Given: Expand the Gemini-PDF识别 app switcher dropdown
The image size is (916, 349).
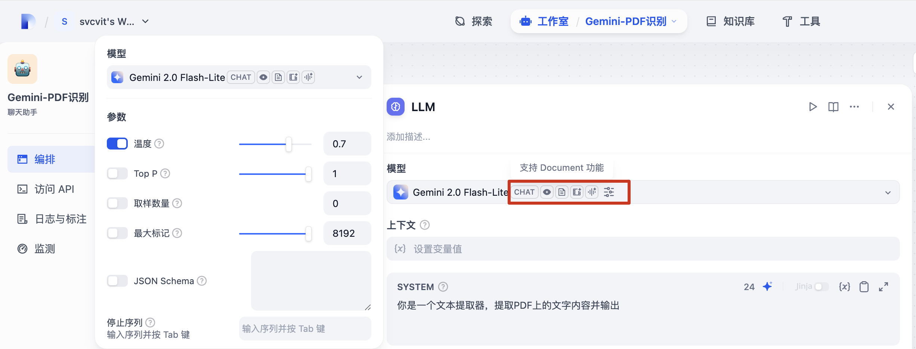Looking at the screenshot, I should (x=674, y=22).
